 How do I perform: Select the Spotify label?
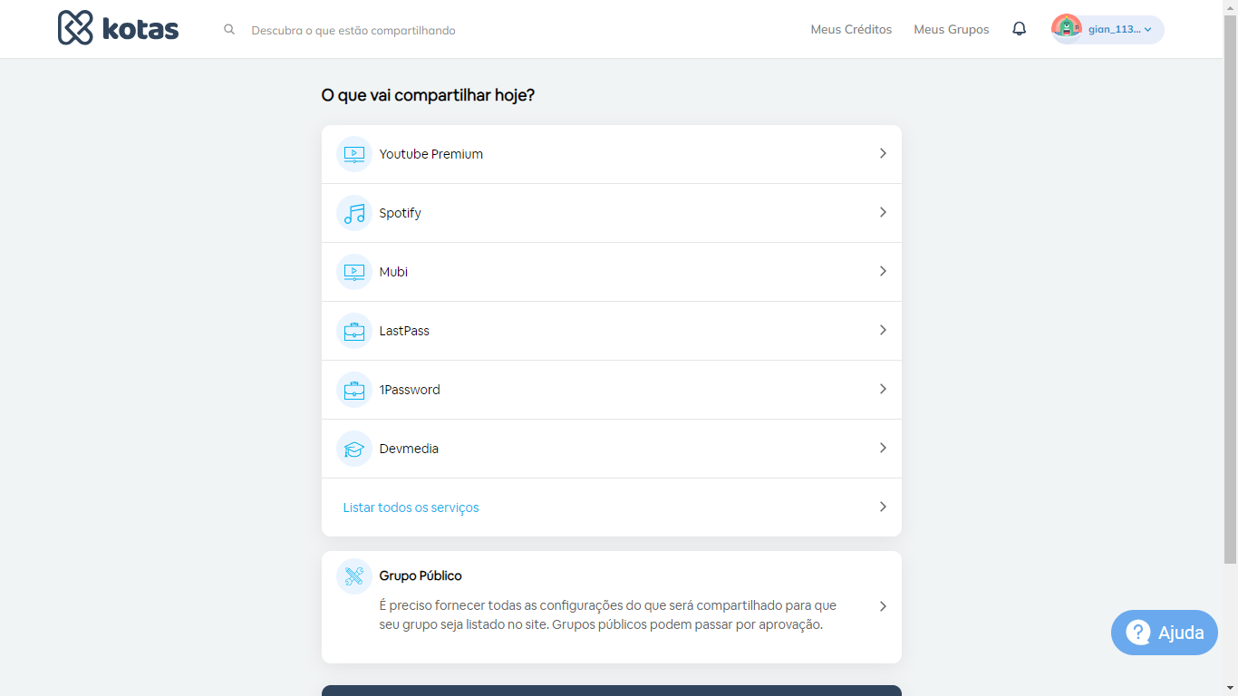point(401,213)
